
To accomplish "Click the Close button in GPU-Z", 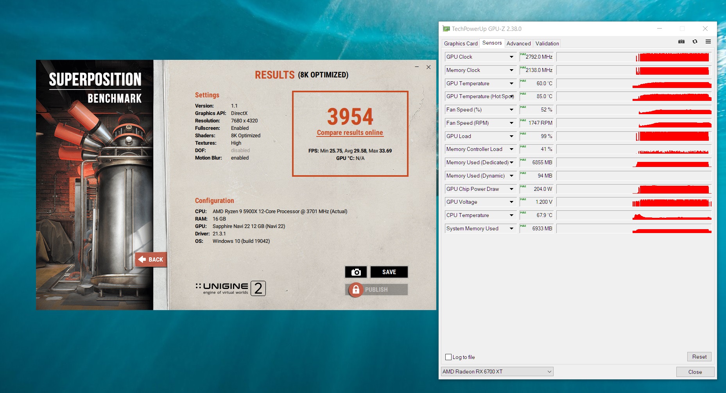I will (x=695, y=372).
